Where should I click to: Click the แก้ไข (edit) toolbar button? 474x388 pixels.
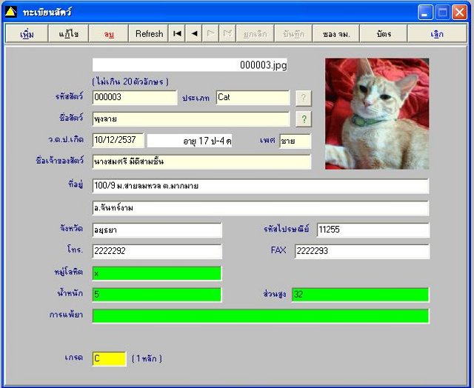68,33
